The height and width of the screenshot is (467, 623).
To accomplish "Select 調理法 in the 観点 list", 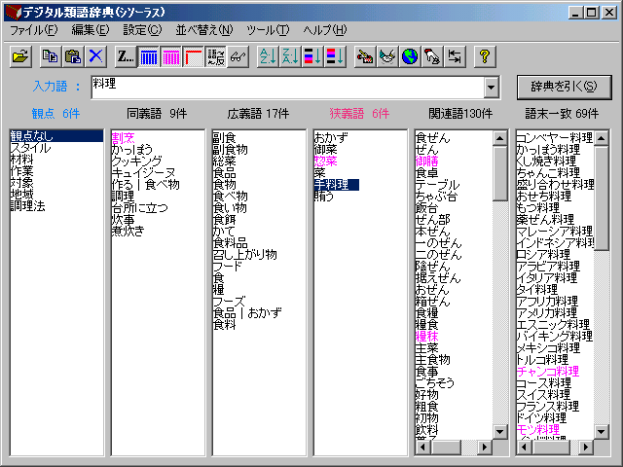I will coord(28,206).
